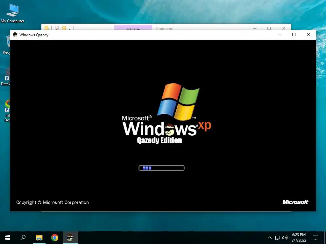Click Windows Qazedy title bar icon
This screenshot has width=326, height=244.
15,35
